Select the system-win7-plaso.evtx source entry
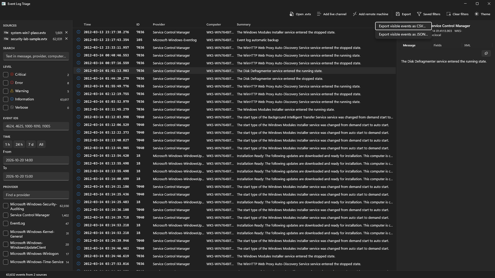Screen dimensions: 495x278 coord(28,33)
